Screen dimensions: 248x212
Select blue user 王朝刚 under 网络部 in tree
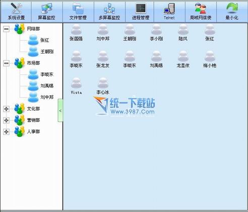coord(41,51)
